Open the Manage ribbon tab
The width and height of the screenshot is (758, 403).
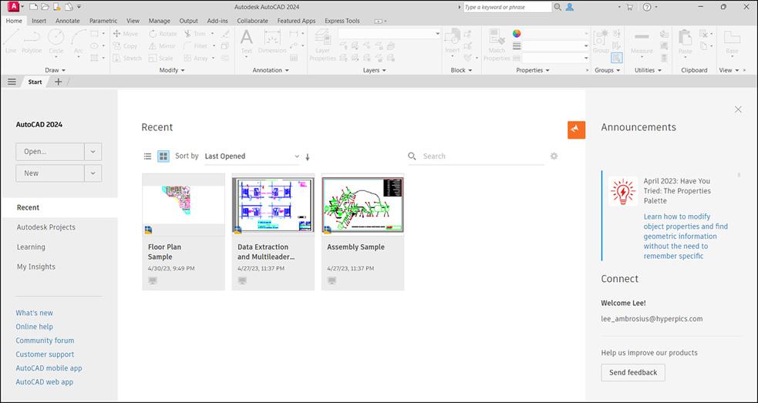click(160, 21)
